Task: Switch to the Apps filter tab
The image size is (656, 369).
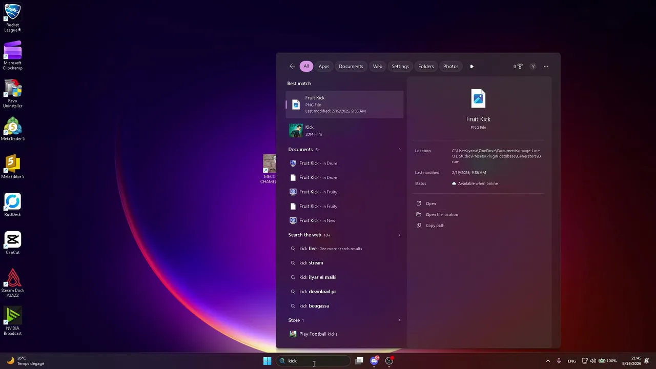Action: [324, 66]
